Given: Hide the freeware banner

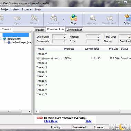Looking at the screenshot, I should (89, 121).
